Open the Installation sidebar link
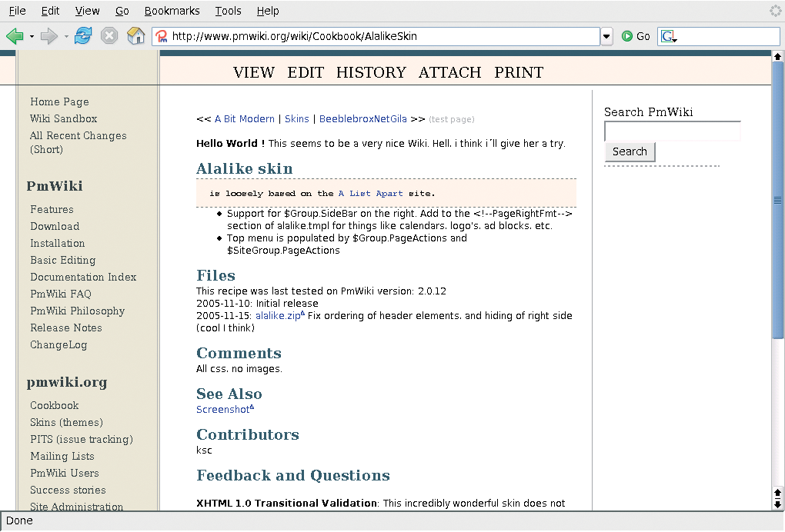Viewport: 785px width, 532px height. (x=58, y=244)
